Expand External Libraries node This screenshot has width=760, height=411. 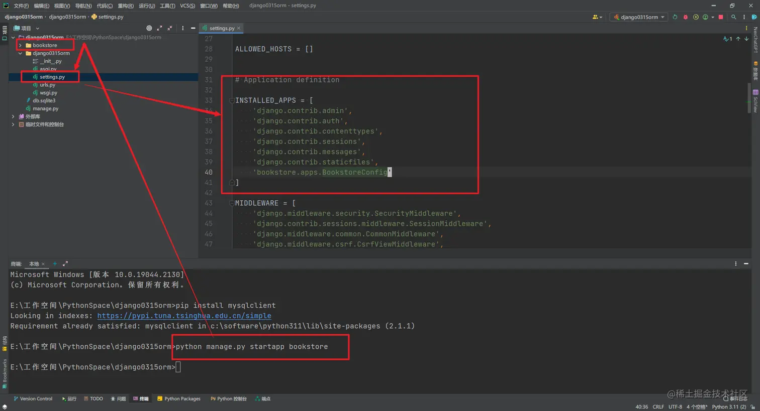[x=13, y=116]
